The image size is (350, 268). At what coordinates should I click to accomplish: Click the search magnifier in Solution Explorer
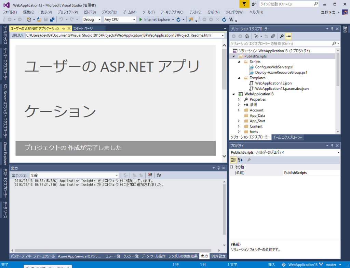click(x=334, y=43)
